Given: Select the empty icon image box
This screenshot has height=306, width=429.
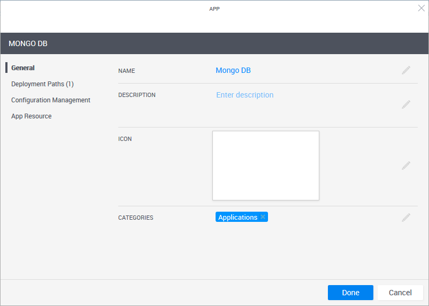Looking at the screenshot, I should [266, 166].
